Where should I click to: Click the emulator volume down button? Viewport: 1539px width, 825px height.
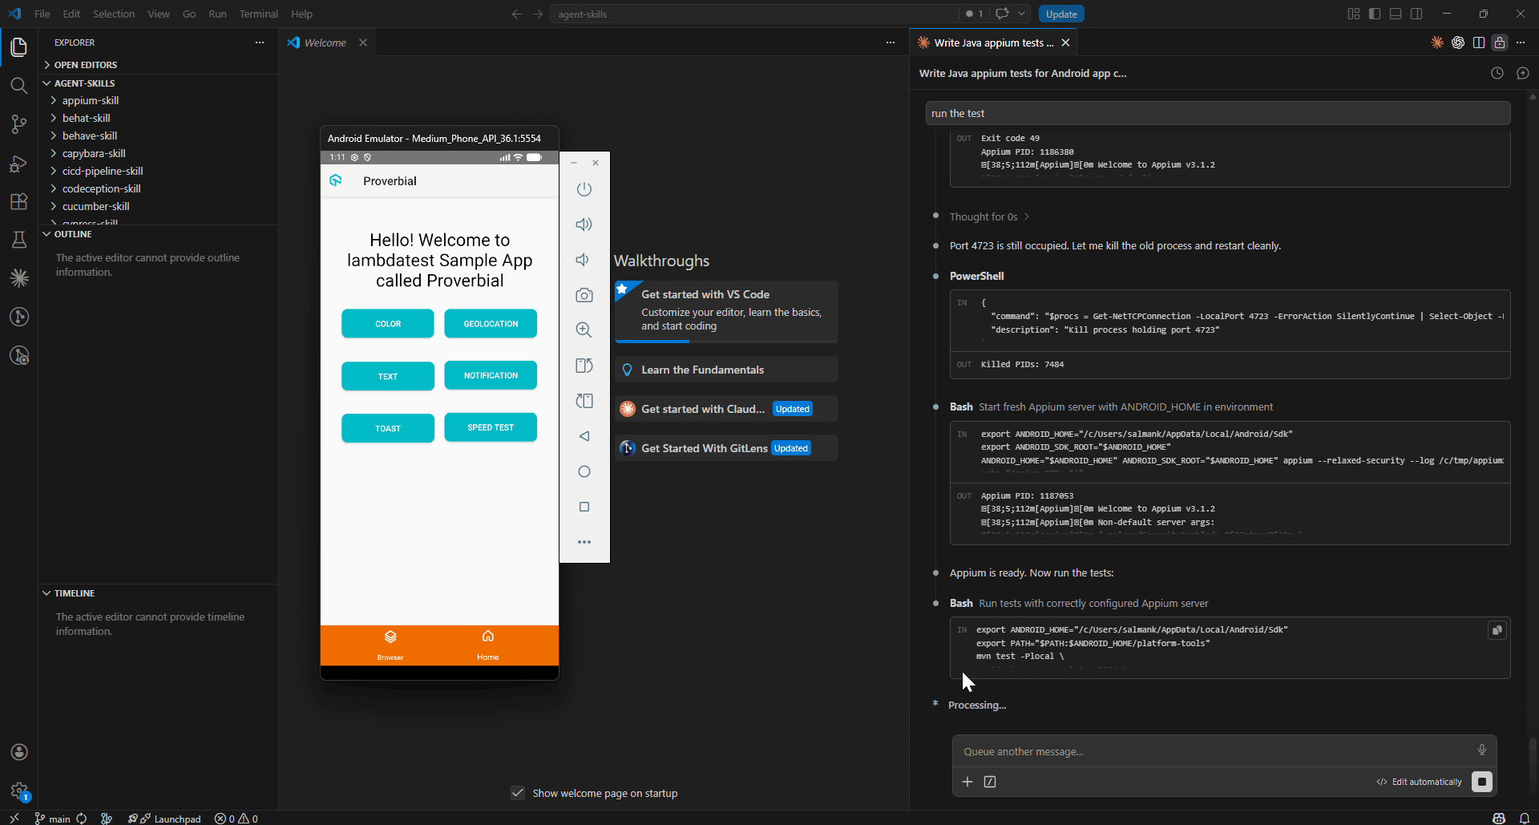[x=584, y=260]
